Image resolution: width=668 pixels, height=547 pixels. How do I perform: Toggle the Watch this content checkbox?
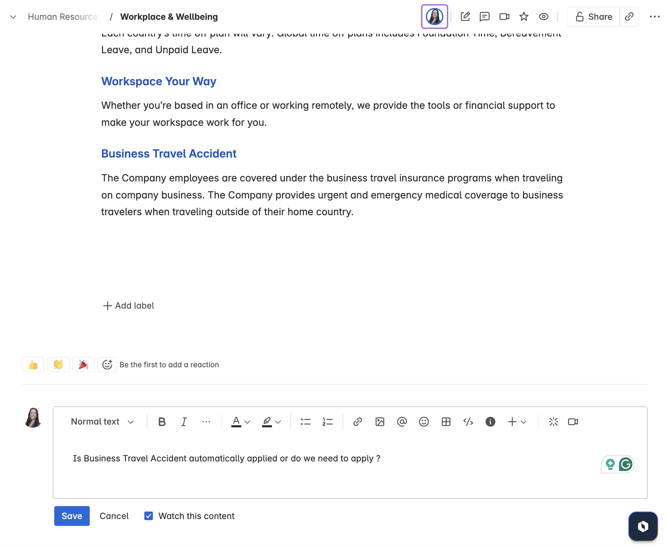coord(148,516)
